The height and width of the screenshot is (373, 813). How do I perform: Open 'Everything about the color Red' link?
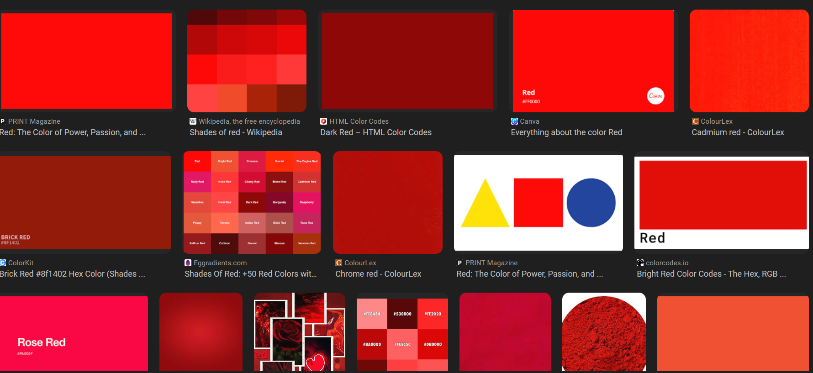point(566,132)
